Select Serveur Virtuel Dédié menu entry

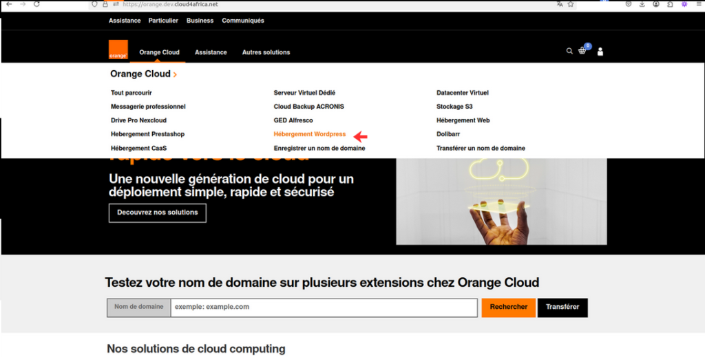pos(304,93)
